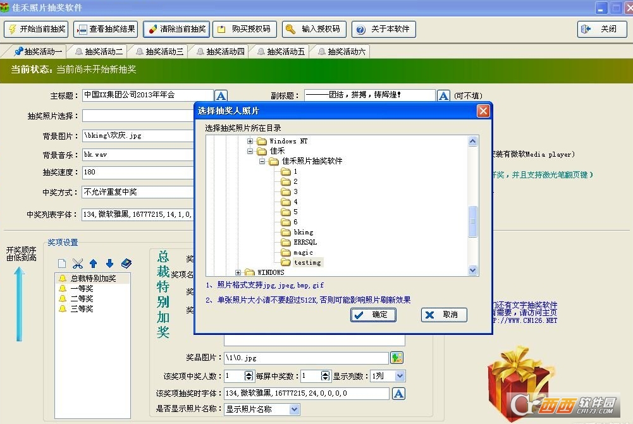Switch to 抽奖活动一 tab
The image size is (633, 424).
37,52
